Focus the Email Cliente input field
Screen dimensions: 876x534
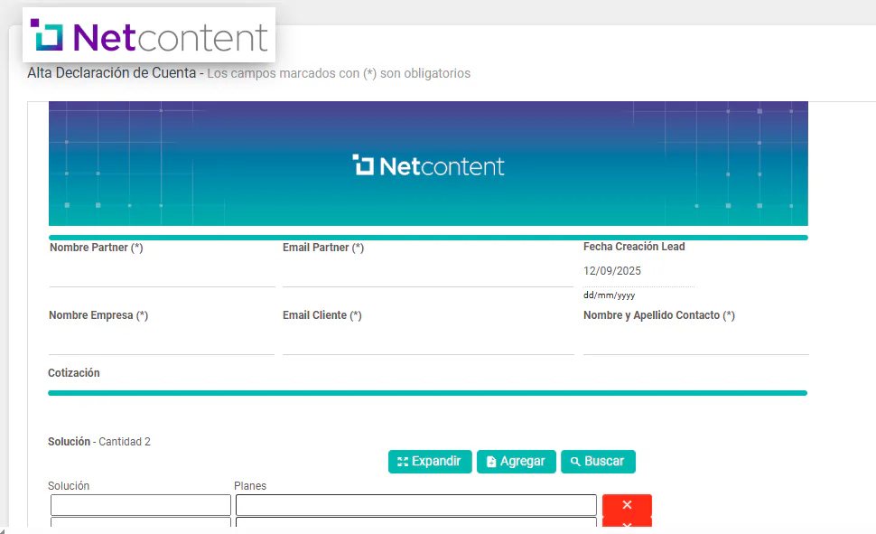428,341
